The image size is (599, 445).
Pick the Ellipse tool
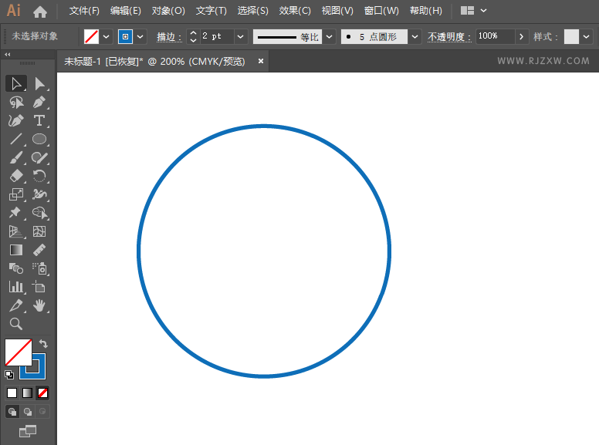coord(39,140)
